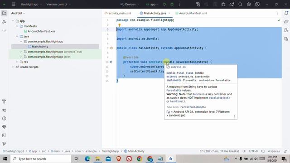The height and width of the screenshot is (163, 290).
Task: Click cursor position 3:1 indicator
Action: 219,151
